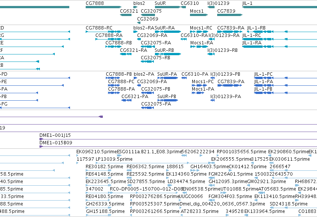Click EST RE04180.5prime label
The height and width of the screenshot is (217, 317).
(104, 196)
